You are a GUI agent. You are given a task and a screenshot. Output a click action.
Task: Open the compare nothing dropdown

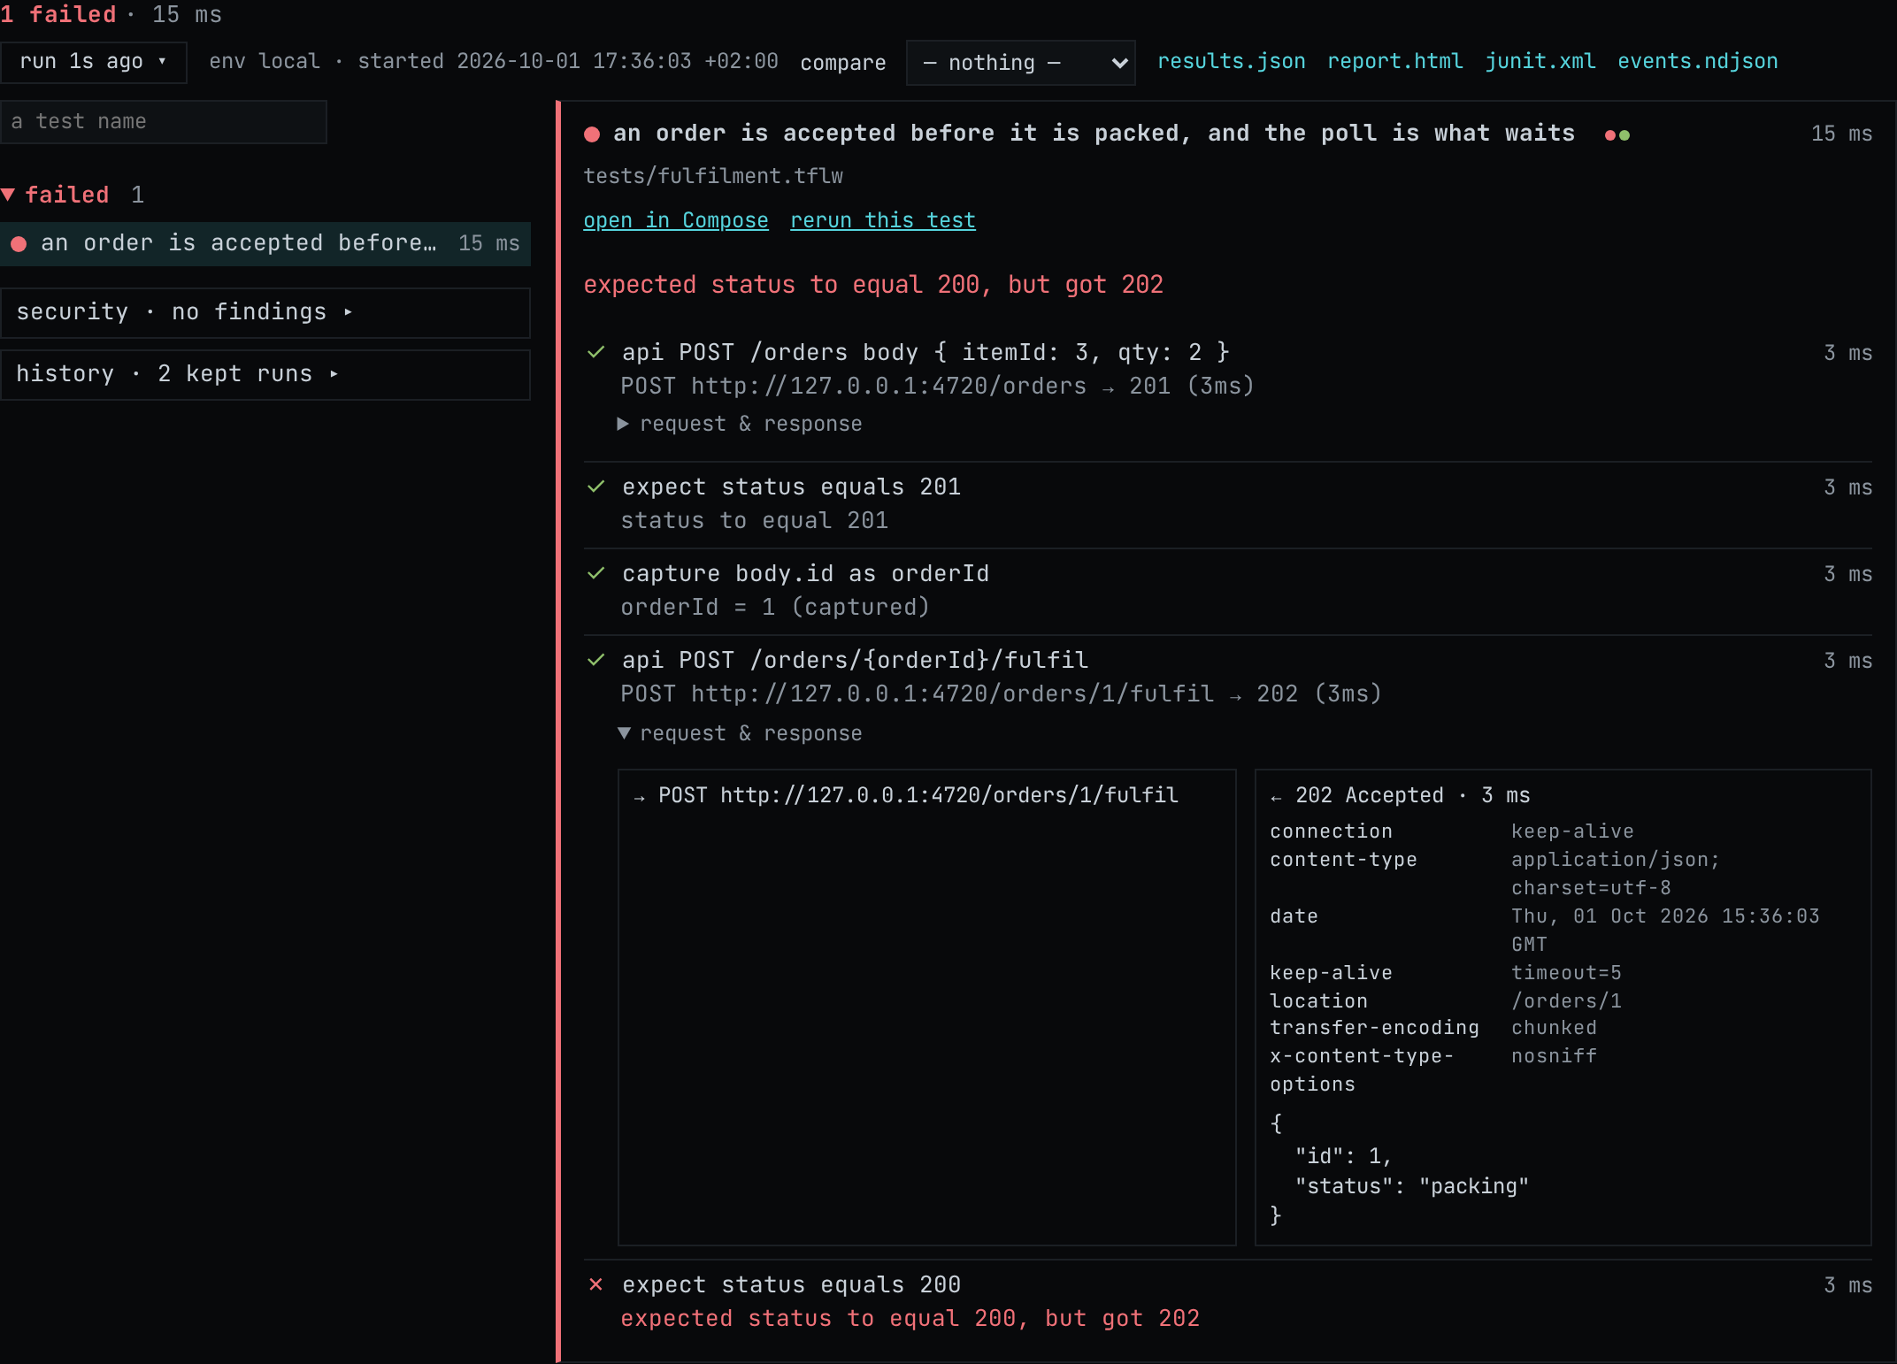[1020, 63]
